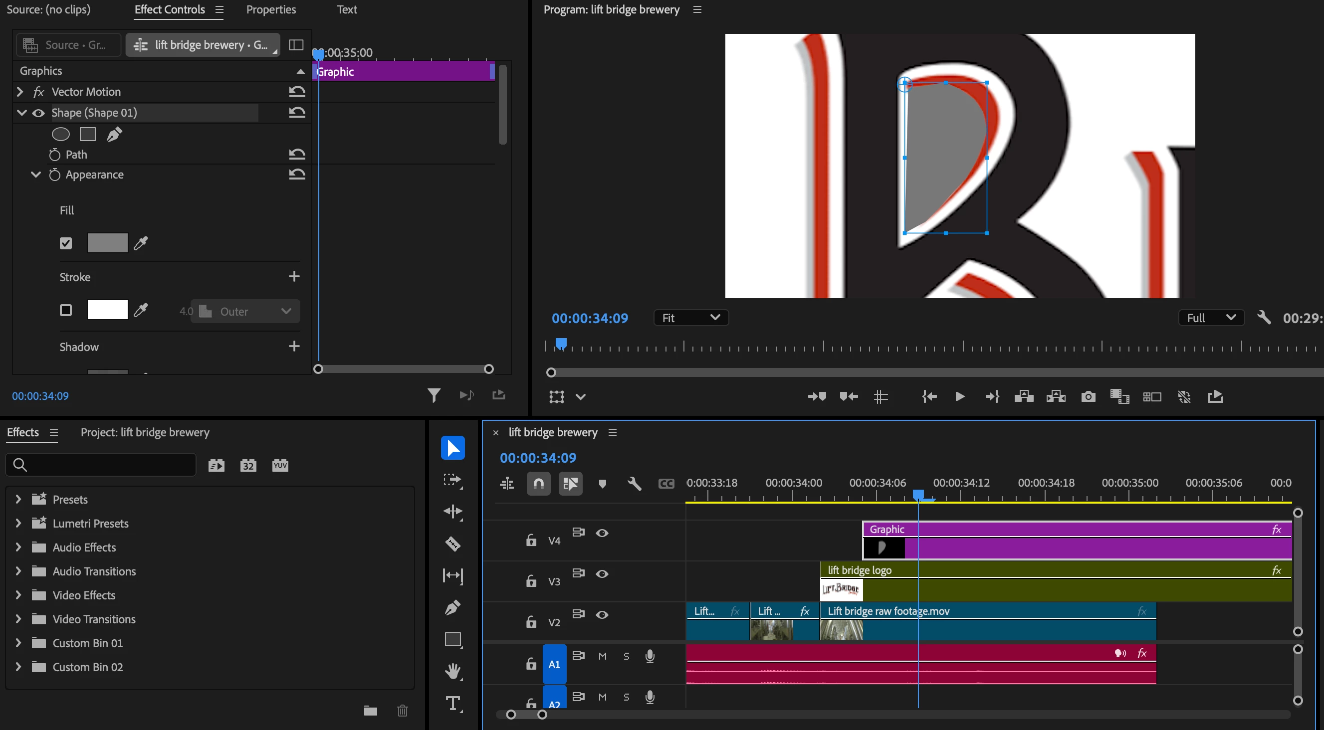Select the Track Select Forward tool
This screenshot has height=730, width=1324.
click(453, 480)
